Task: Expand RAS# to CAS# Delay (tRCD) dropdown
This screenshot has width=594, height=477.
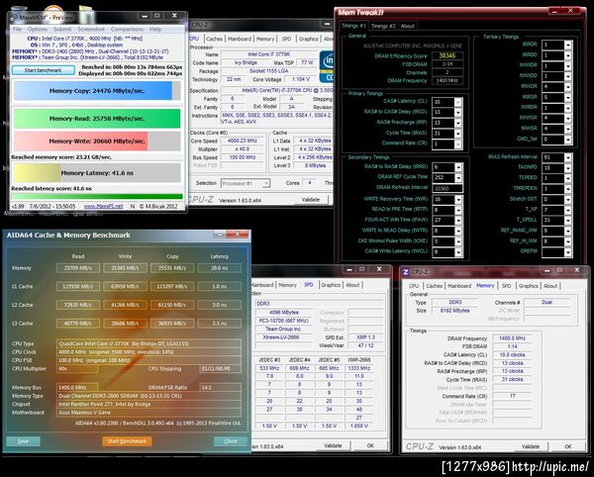Action: tap(458, 113)
